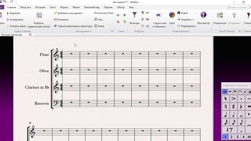
Task: Select the eighth note on keypad
Action: tap(241, 122)
